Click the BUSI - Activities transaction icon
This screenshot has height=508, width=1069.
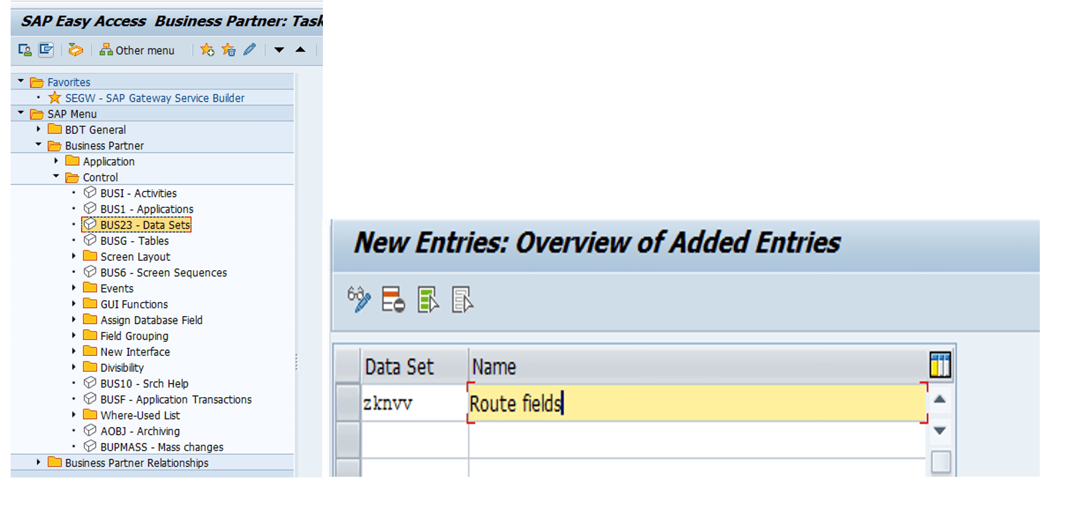point(90,193)
